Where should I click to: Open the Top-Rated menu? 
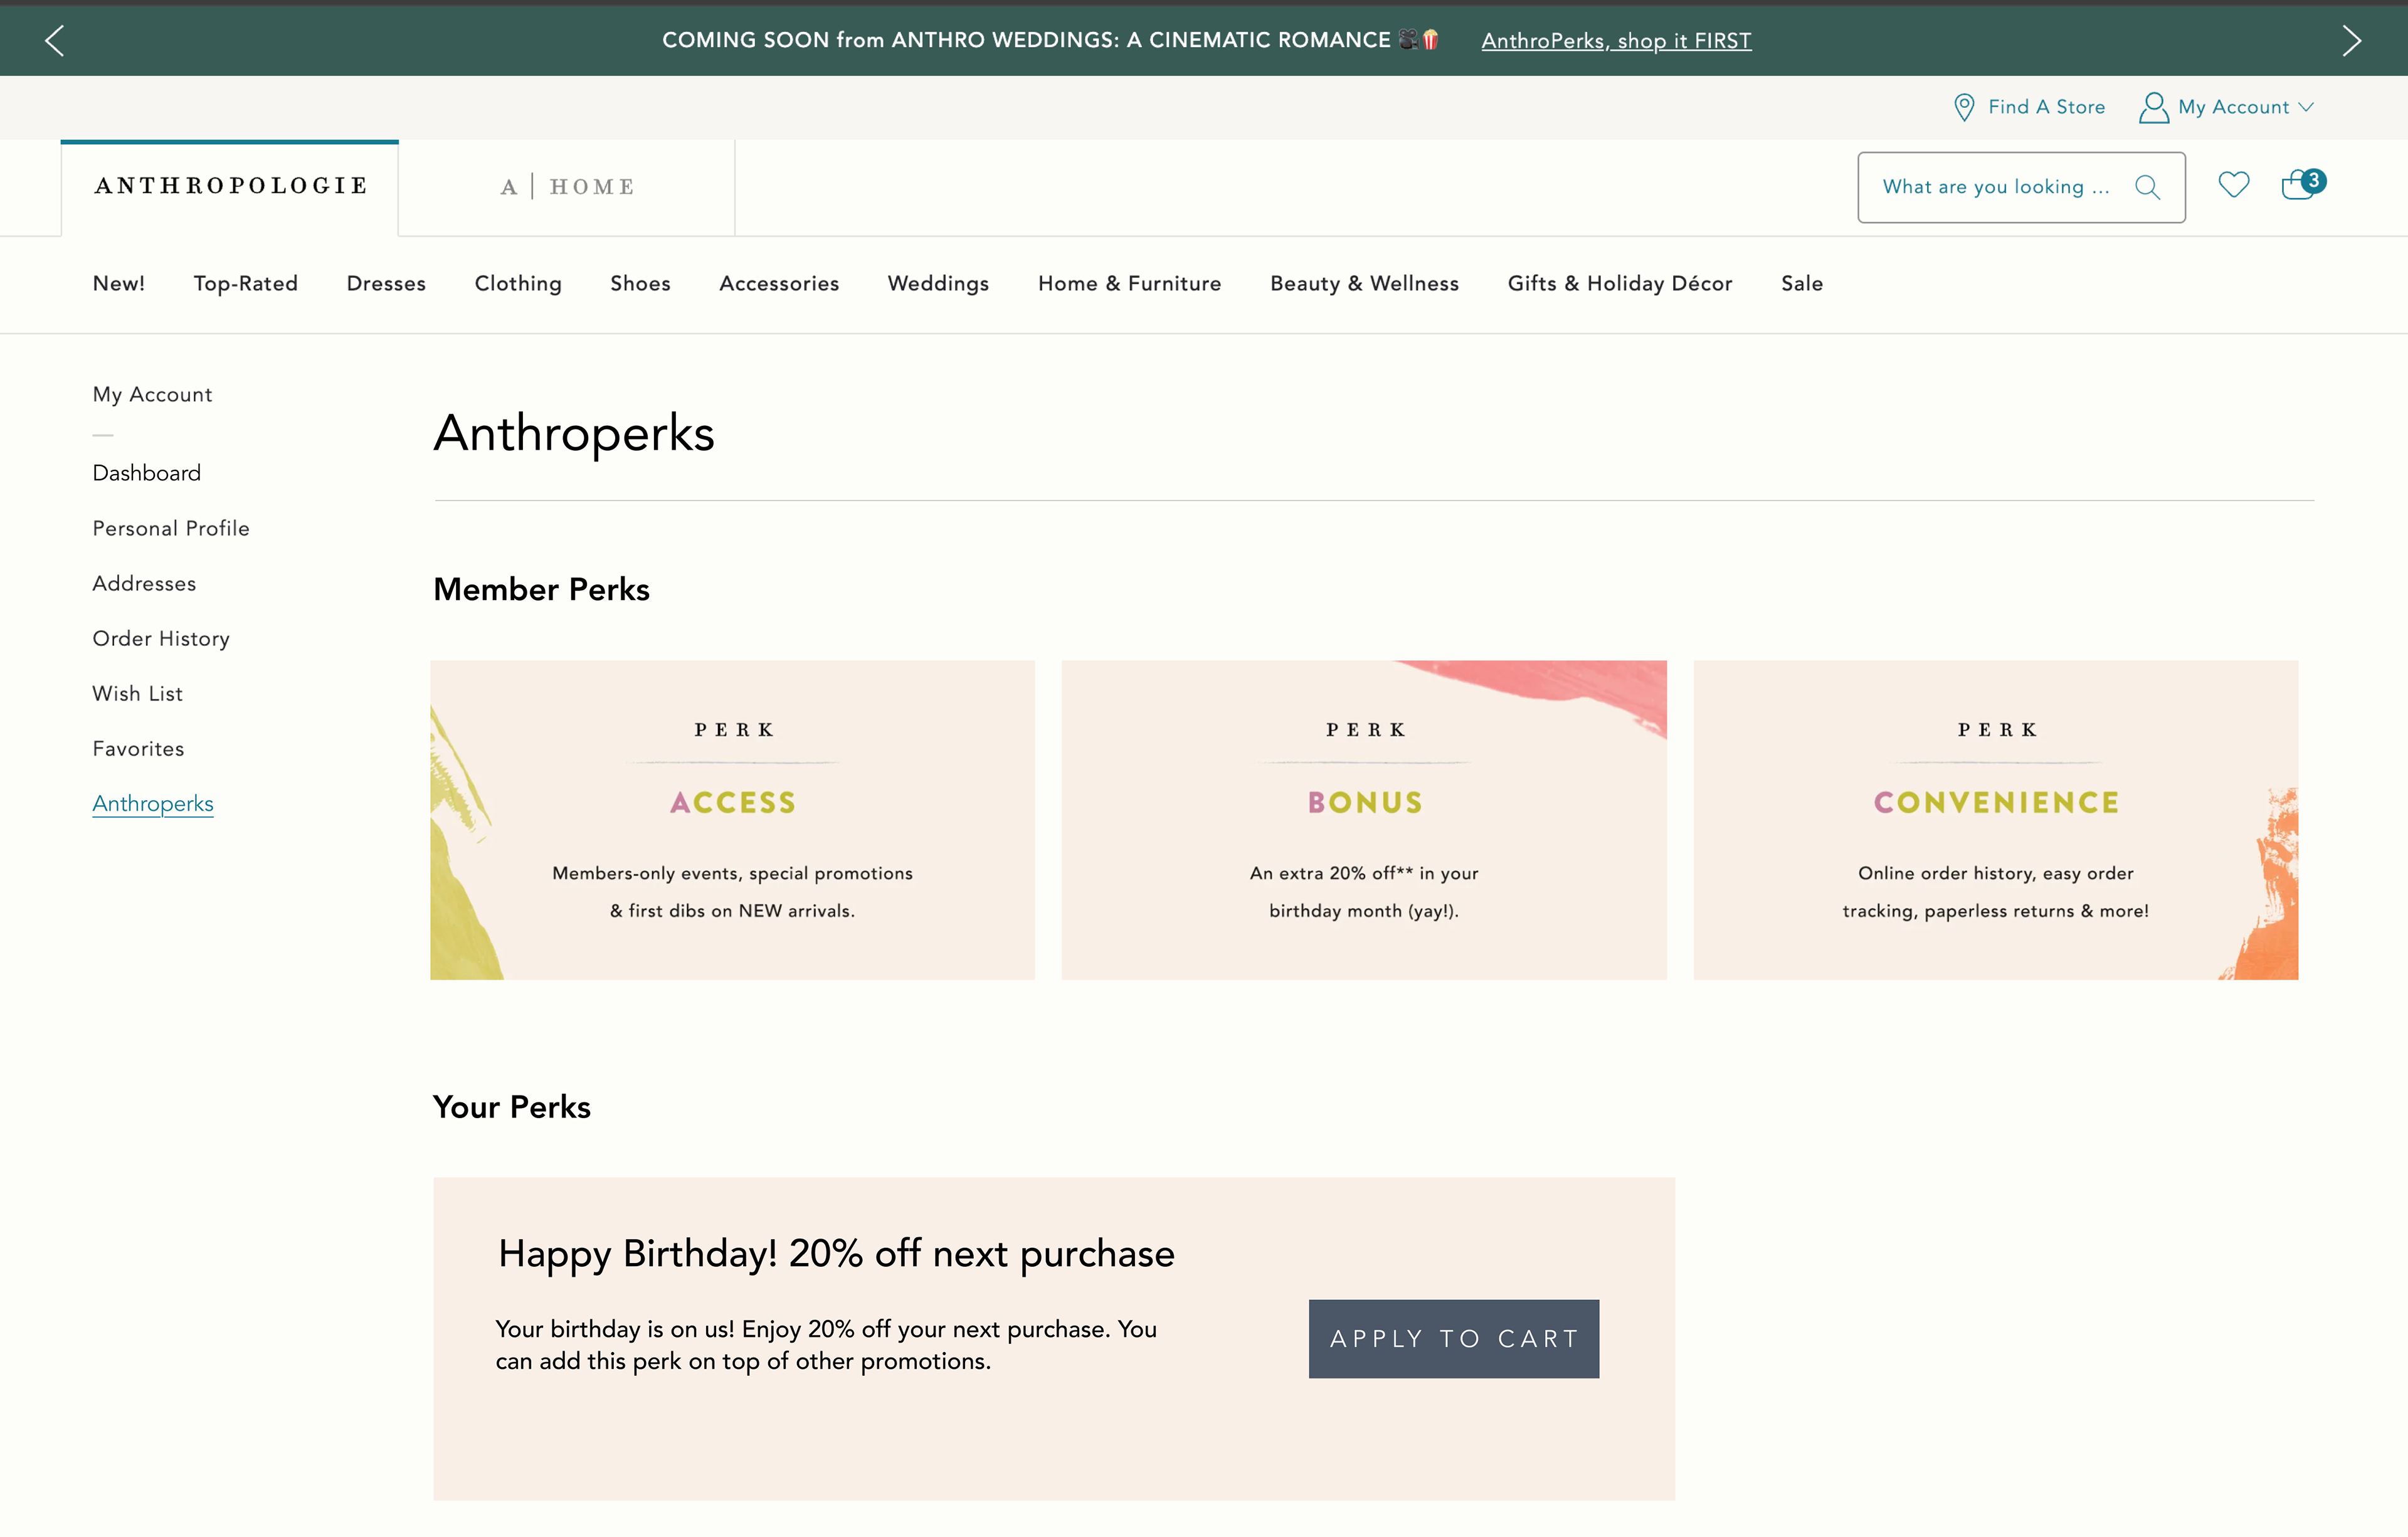[245, 284]
